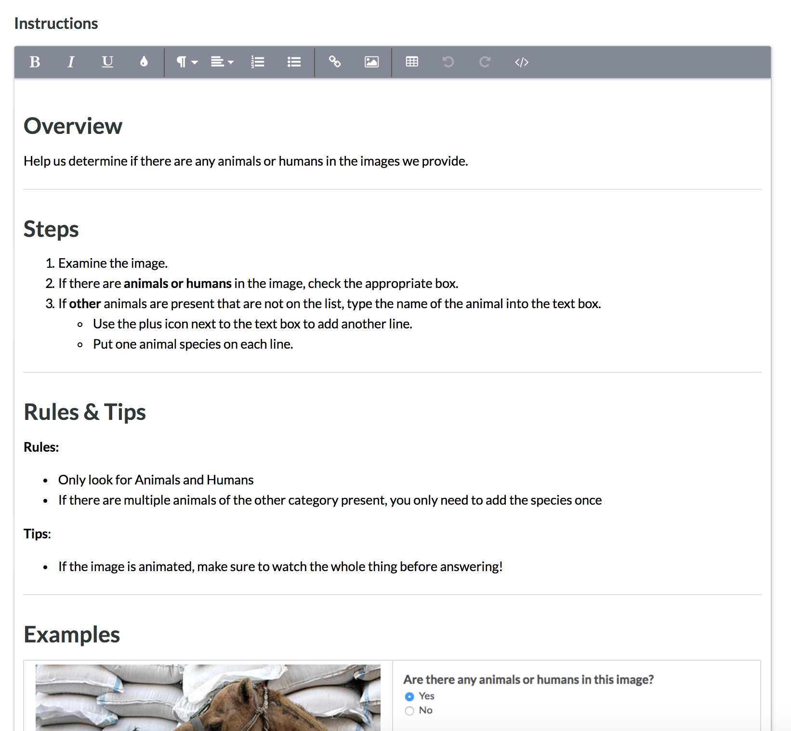Undo the last edit
Image resolution: width=791 pixels, height=731 pixels.
[x=448, y=62]
